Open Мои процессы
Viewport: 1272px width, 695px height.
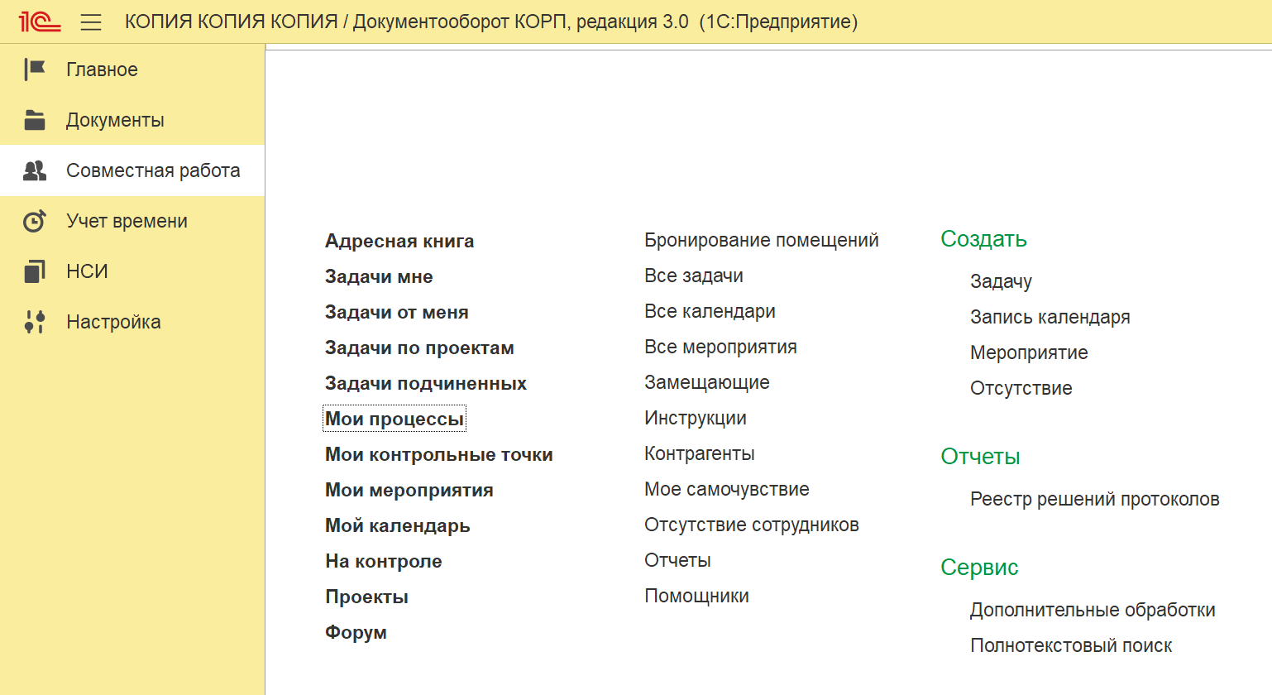(395, 419)
